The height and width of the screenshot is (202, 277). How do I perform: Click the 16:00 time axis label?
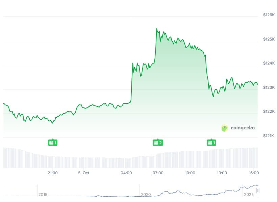pyautogui.click(x=254, y=173)
